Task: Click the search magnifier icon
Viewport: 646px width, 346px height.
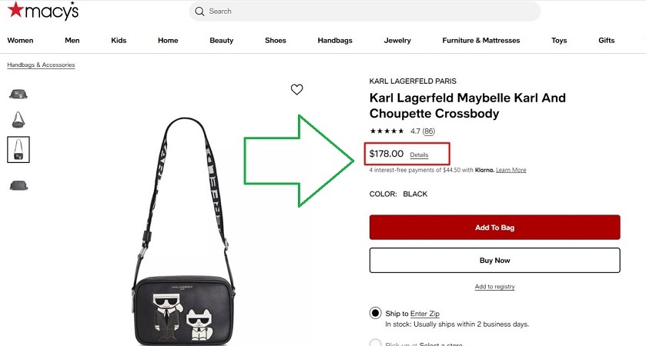Action: 199,12
